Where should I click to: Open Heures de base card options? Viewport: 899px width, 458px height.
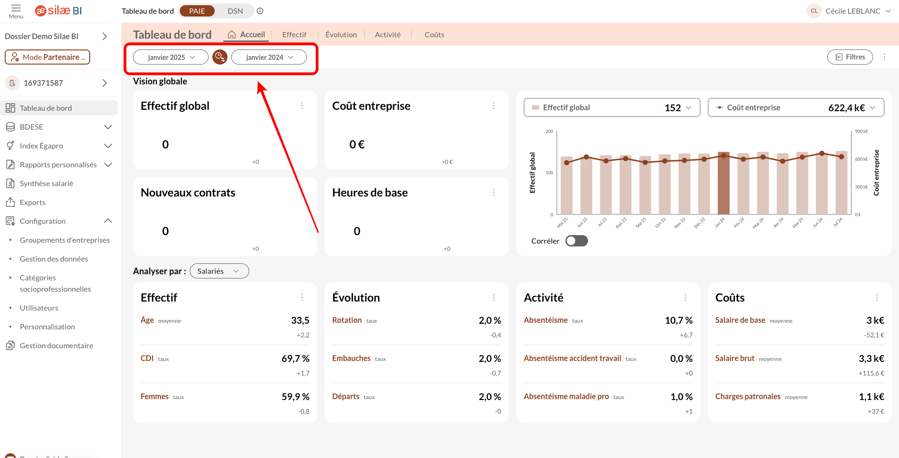494,193
